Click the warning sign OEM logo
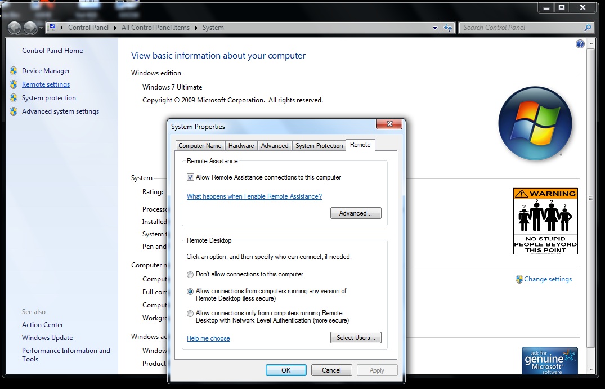Image resolution: width=605 pixels, height=389 pixels. pos(545,221)
